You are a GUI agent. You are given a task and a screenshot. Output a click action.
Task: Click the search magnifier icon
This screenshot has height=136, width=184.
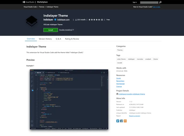click(x=160, y=2)
